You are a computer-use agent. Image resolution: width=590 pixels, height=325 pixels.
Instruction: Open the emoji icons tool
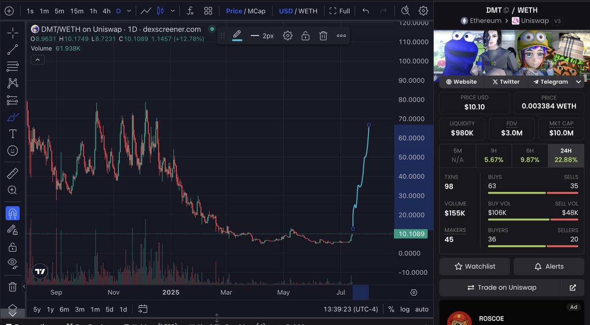pos(12,151)
